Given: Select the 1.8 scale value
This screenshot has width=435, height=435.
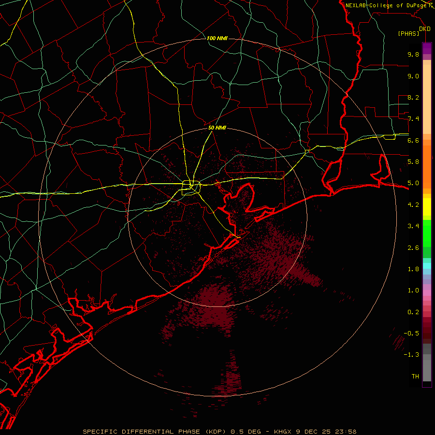Looking at the screenshot, I should (x=413, y=269).
